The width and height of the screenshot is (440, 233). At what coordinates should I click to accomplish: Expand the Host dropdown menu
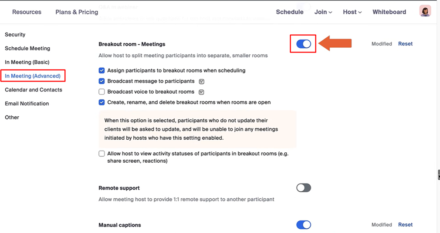tap(352, 12)
